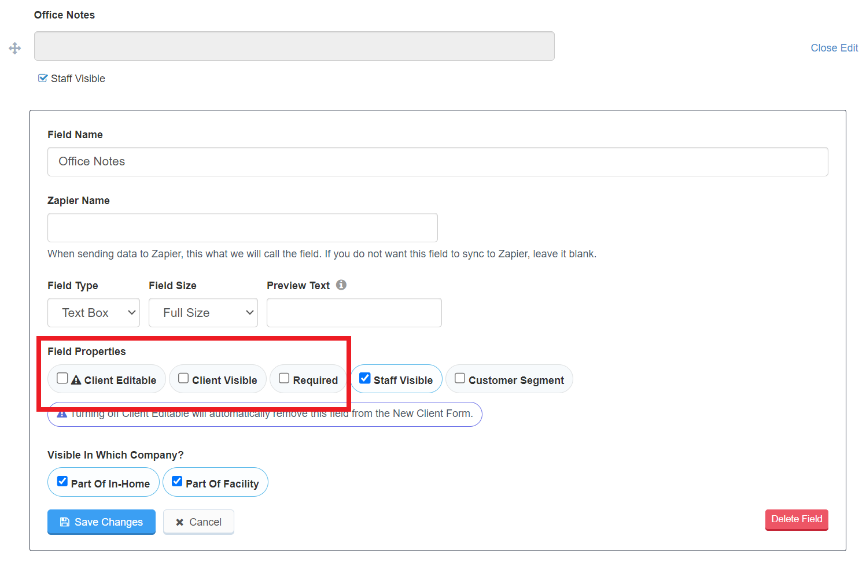Open the Field Type dropdown

tap(94, 313)
